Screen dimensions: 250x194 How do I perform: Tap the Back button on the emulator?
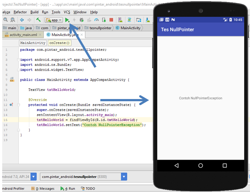click(x=176, y=166)
